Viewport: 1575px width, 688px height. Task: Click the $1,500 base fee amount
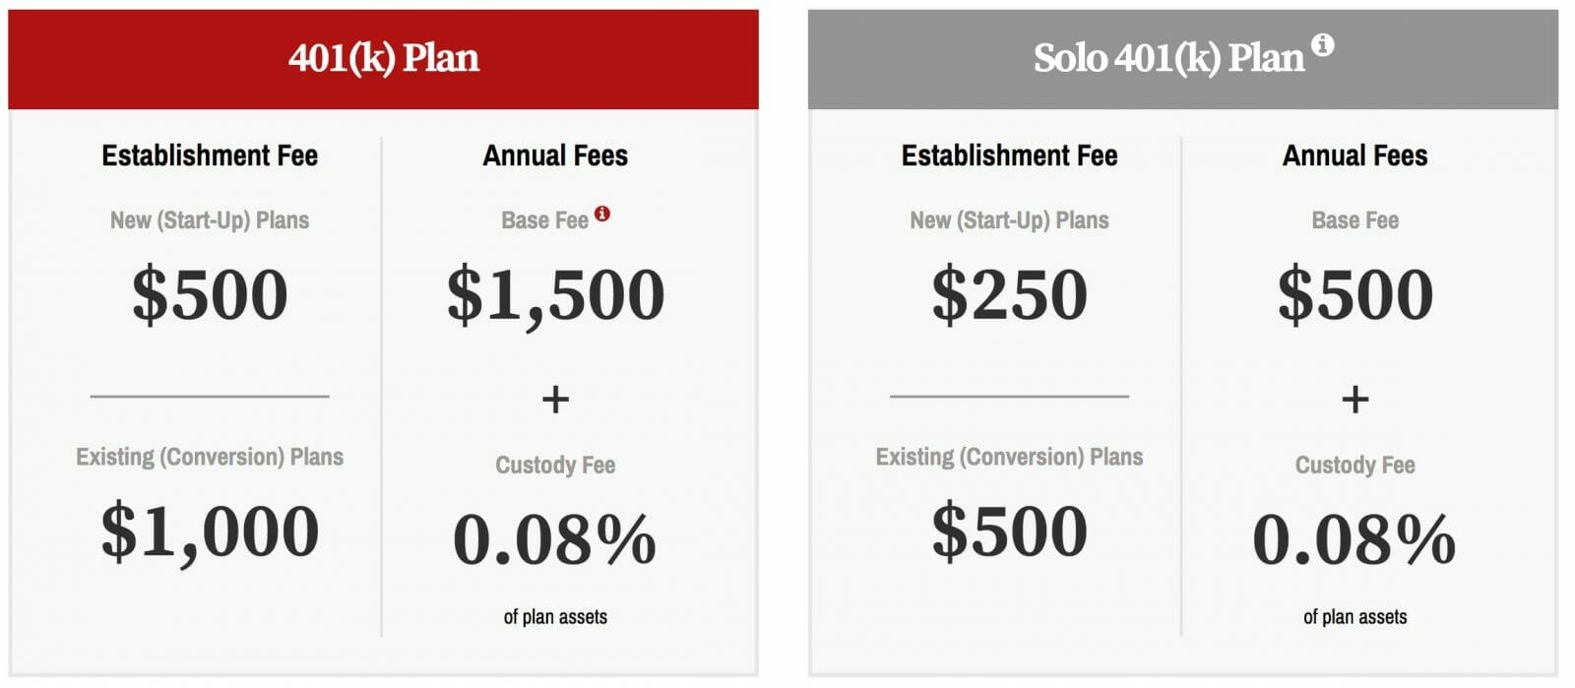(x=555, y=294)
